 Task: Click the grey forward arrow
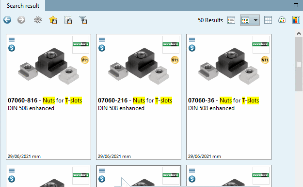coord(21,20)
